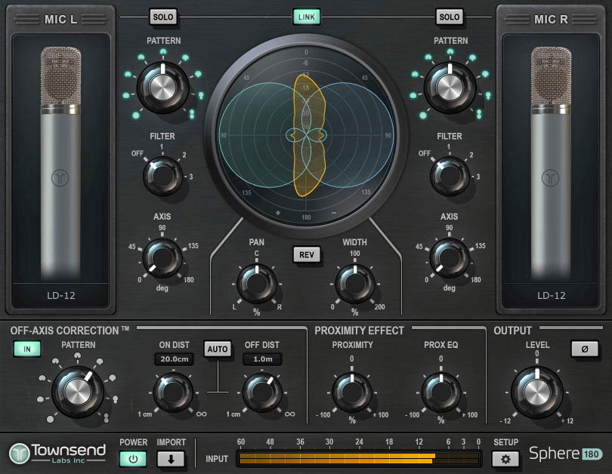Solo the right microphone channel
The width and height of the screenshot is (612, 474).
pyautogui.click(x=449, y=17)
